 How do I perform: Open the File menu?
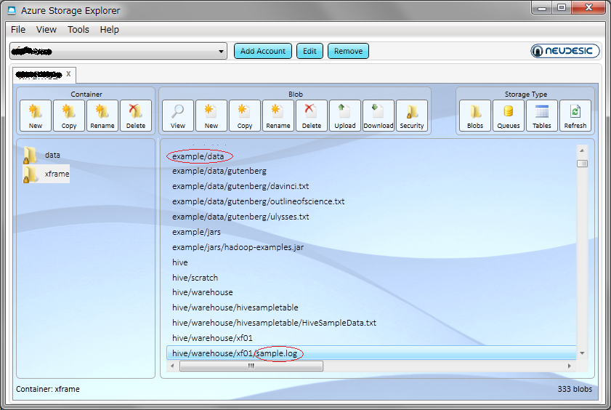18,30
